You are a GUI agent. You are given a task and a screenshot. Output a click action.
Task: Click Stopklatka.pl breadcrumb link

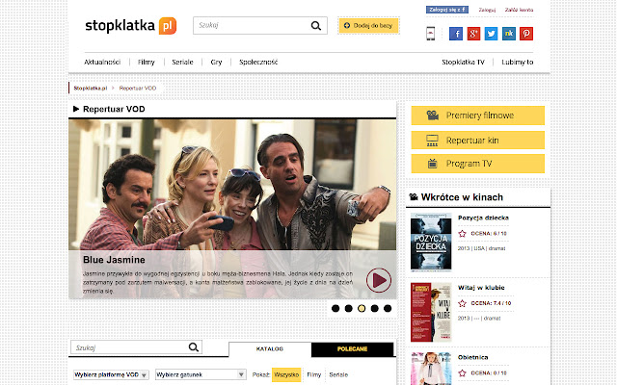[91, 88]
